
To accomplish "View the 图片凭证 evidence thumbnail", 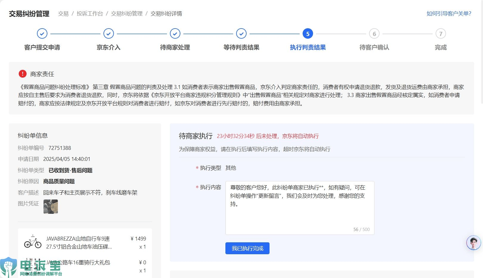I will point(51,206).
